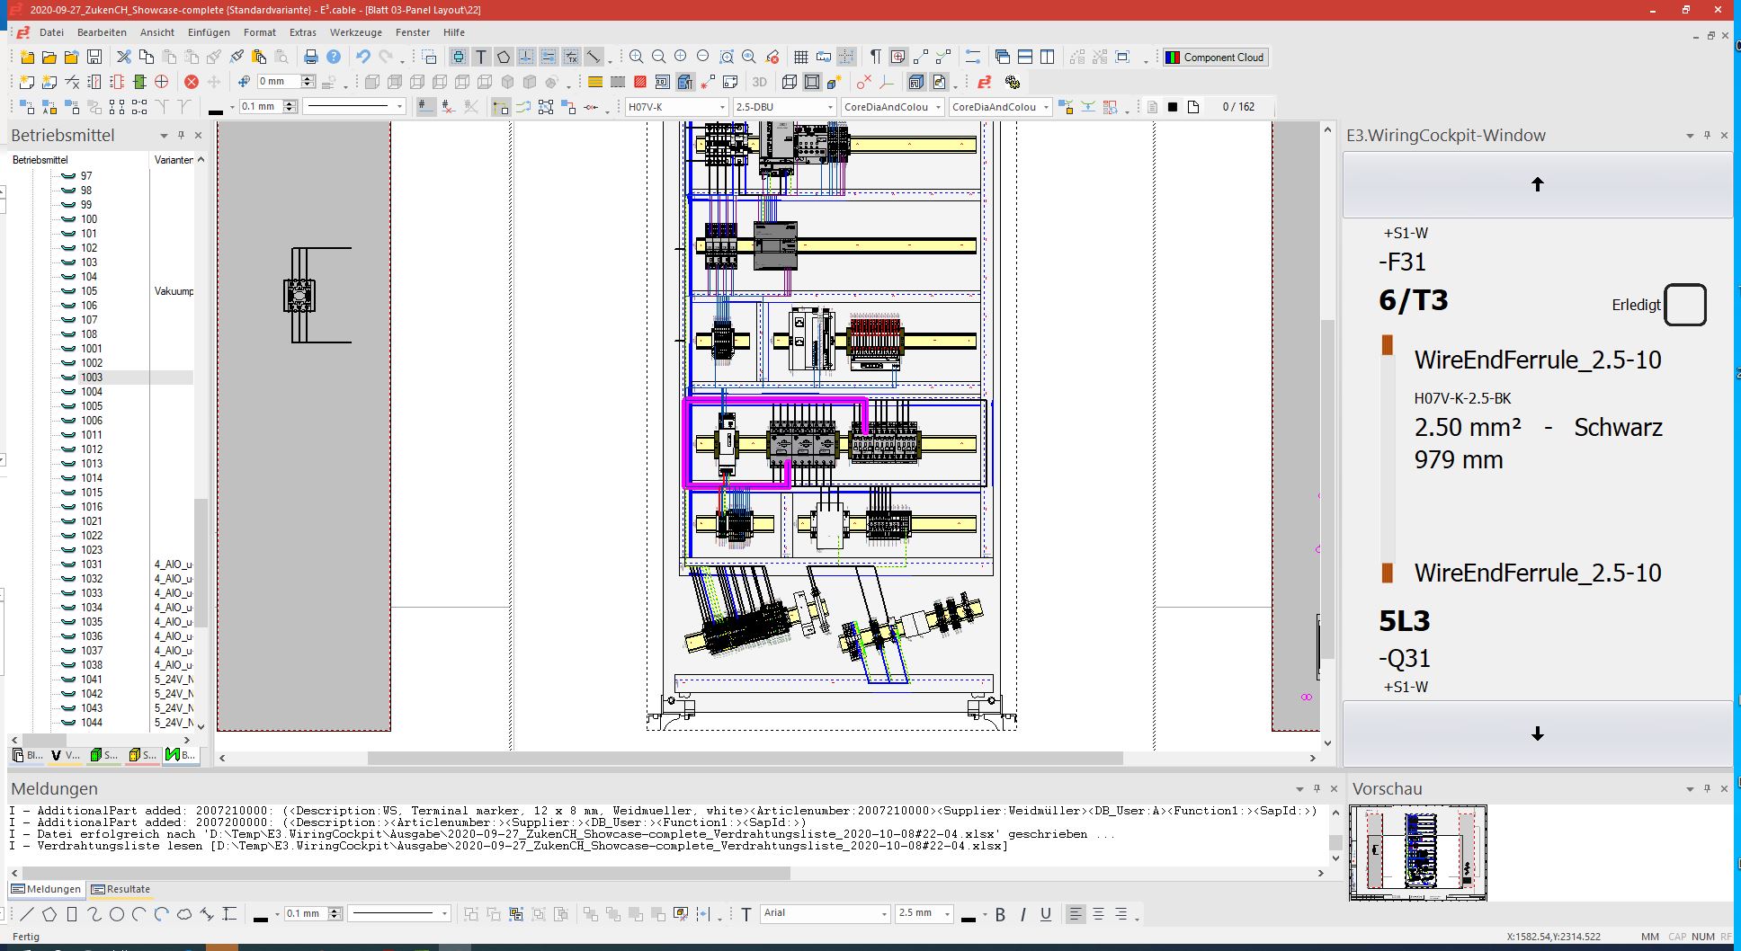The width and height of the screenshot is (1741, 951).
Task: Click the Save icon in toolbar
Action: coord(94,58)
